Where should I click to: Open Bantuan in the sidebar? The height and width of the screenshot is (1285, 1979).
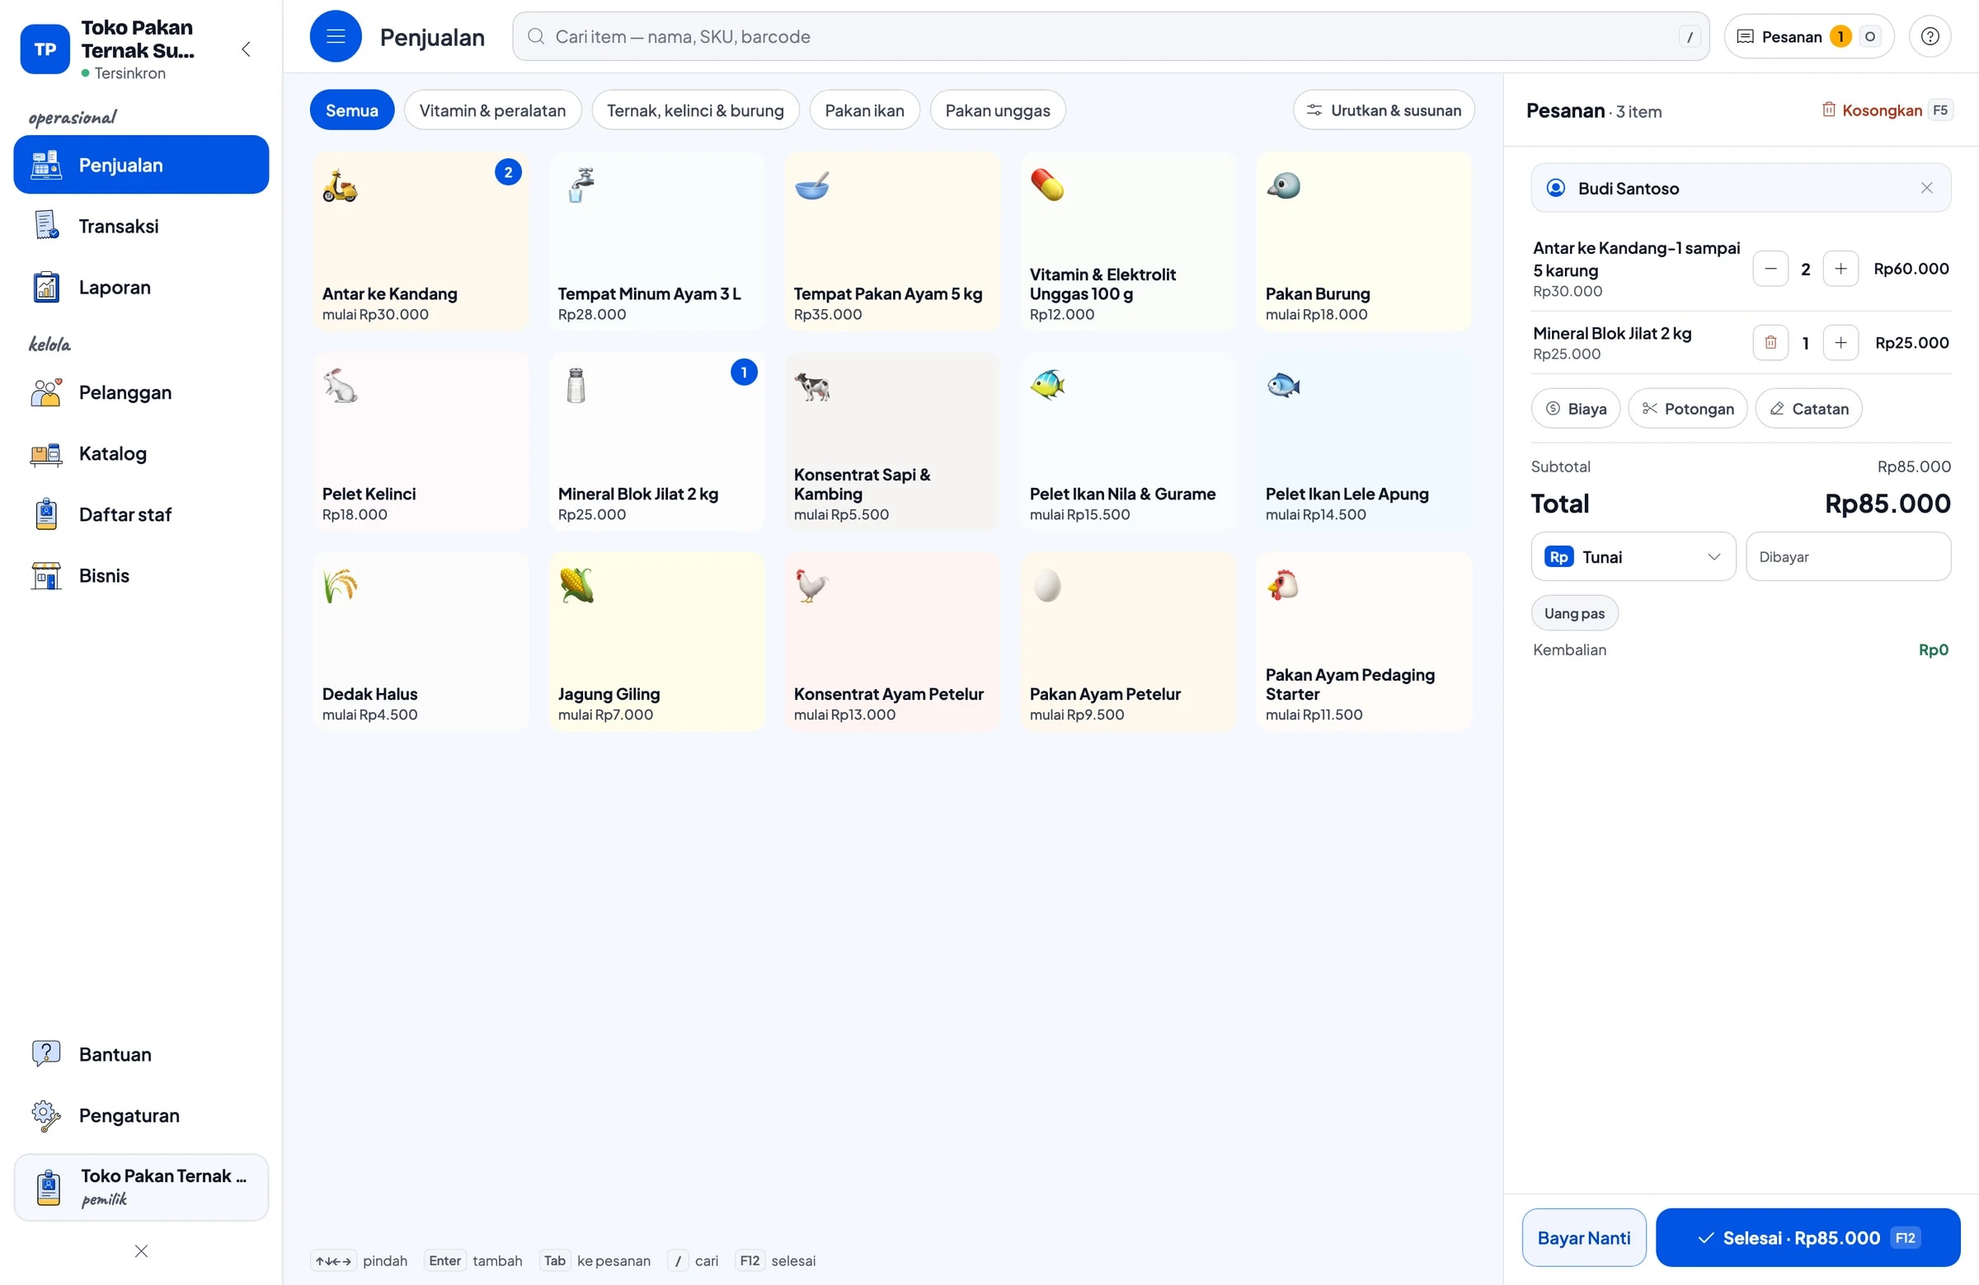pos(140,1054)
